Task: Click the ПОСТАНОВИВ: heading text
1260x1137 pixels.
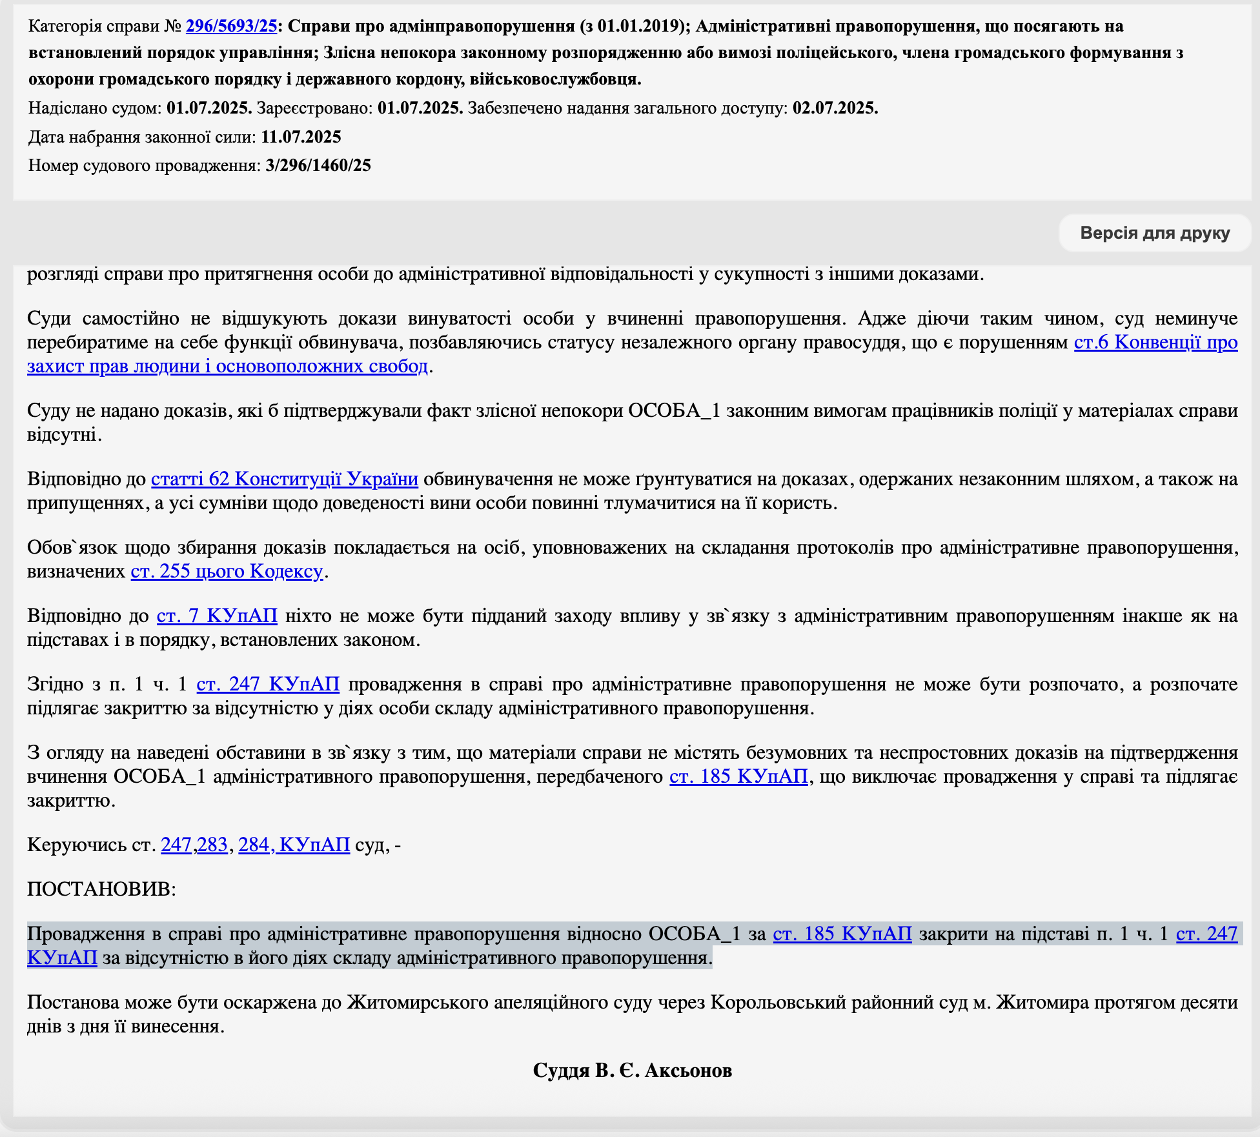Action: point(101,890)
